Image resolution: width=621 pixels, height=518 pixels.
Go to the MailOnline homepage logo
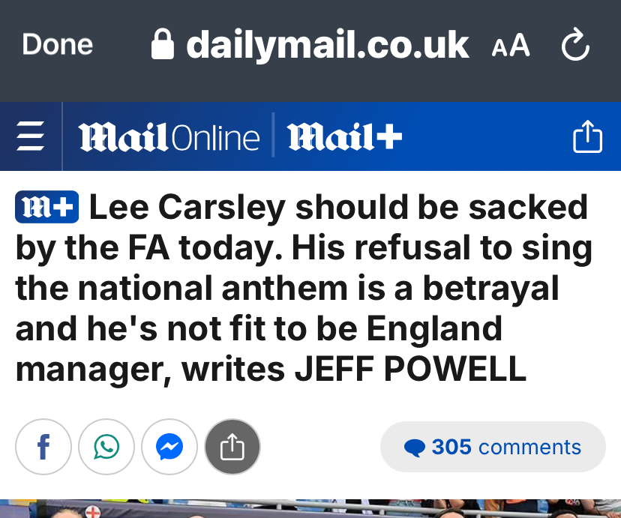[x=169, y=137]
